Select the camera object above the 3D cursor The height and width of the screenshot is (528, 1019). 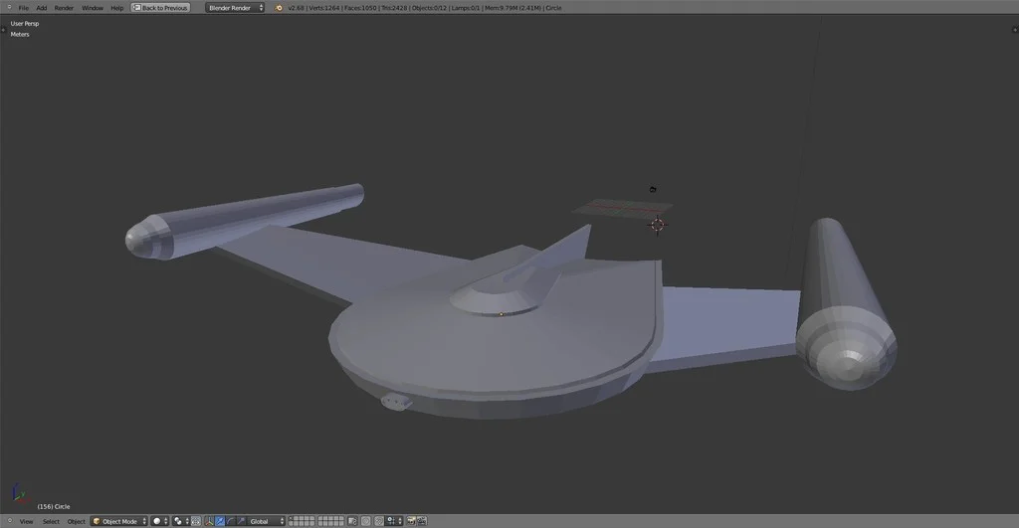653,189
